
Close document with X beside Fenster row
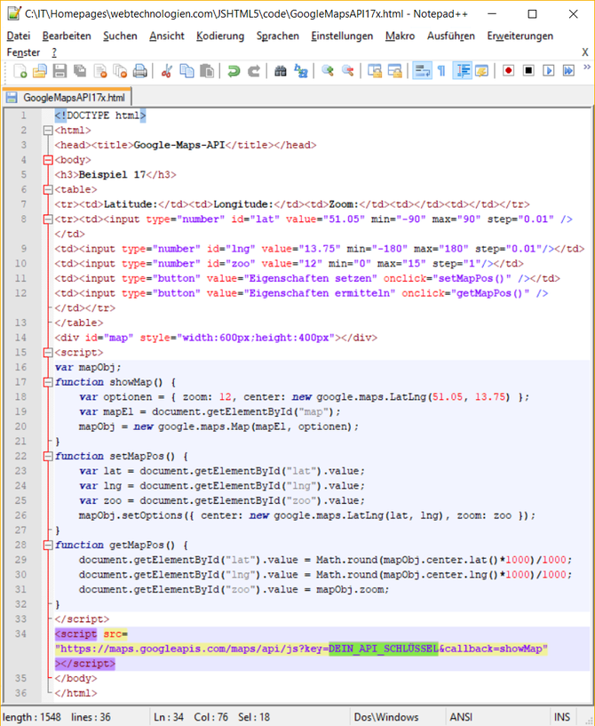[585, 52]
